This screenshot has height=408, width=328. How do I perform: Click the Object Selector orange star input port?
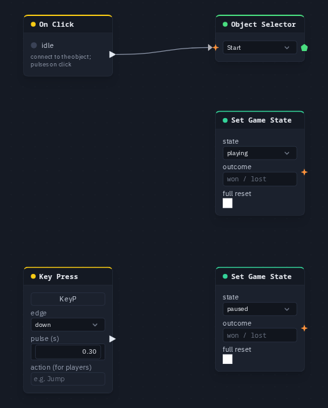coord(216,48)
